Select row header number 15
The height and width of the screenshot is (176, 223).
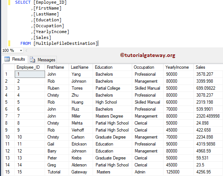coord(7,172)
